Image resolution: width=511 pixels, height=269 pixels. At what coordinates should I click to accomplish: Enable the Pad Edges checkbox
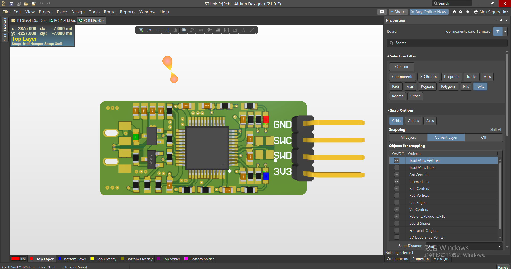[397, 203]
